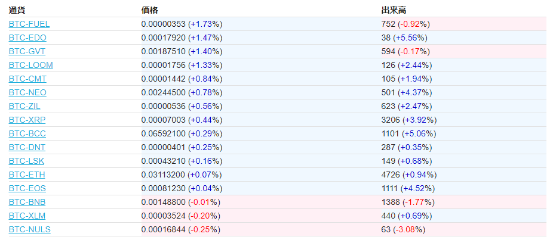Go to the BTC-EOS link

click(x=27, y=188)
